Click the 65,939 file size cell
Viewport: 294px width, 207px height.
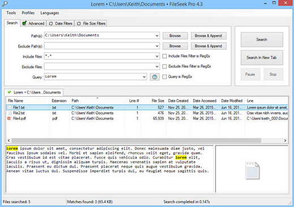[x=158, y=118]
